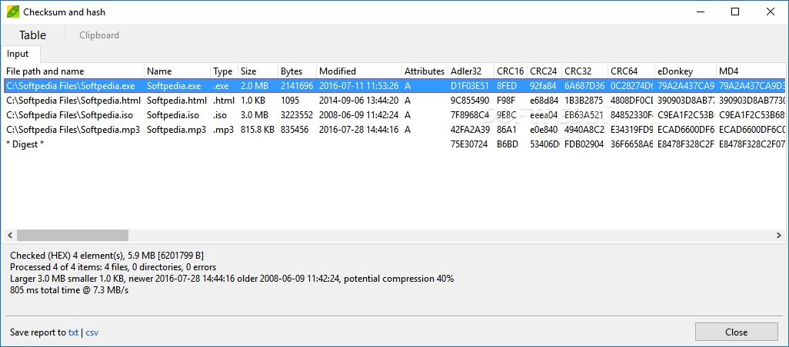Sort by the Modified column header
Viewport: 789px width, 347px height.
point(359,71)
